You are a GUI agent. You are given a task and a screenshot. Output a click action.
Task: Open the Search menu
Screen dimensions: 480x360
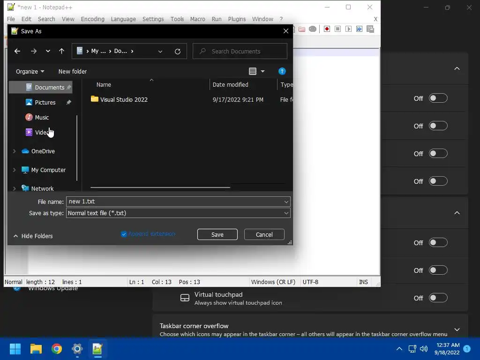[x=46, y=19]
